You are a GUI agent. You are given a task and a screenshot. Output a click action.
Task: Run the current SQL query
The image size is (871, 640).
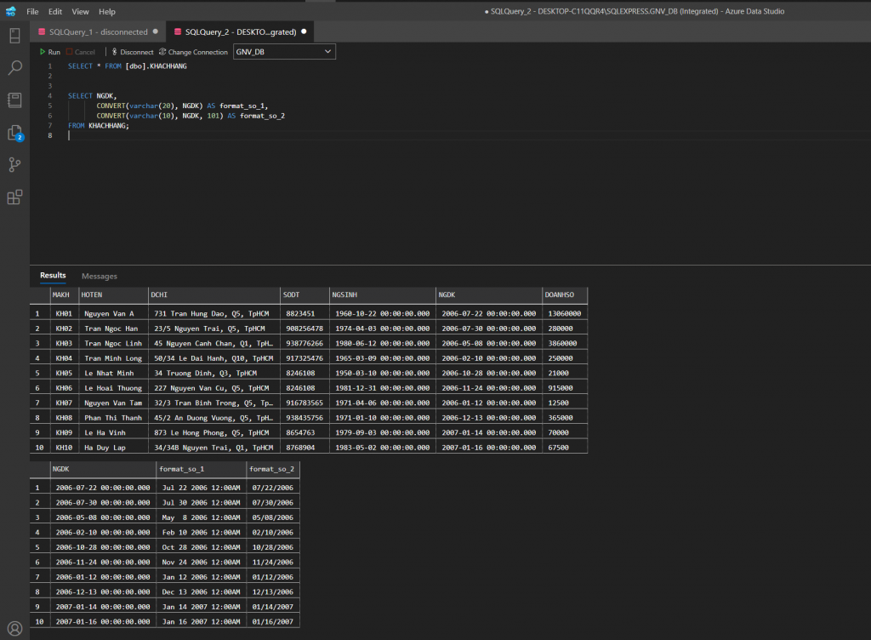click(49, 52)
